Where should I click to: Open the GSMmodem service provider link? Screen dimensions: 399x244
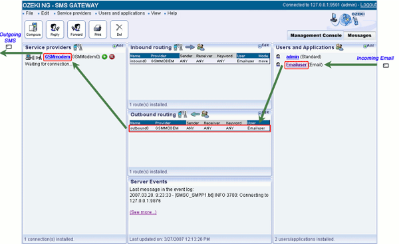coord(57,57)
